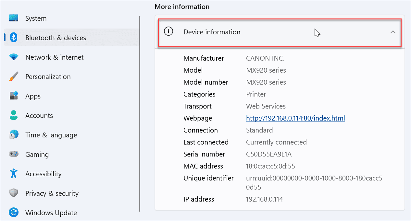Open Windows Update settings page
Screen dimensions: 411x221
coord(51,213)
